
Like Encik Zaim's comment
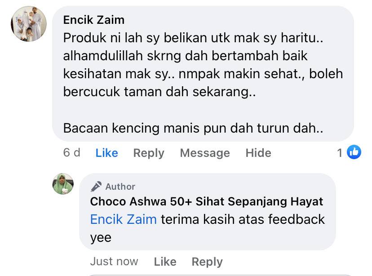(106, 153)
